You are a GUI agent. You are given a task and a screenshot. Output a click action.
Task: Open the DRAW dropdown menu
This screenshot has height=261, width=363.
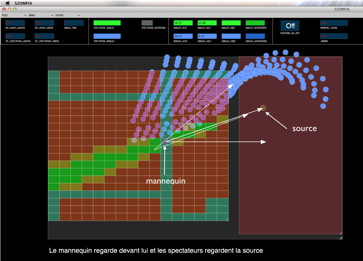click(32, 15)
